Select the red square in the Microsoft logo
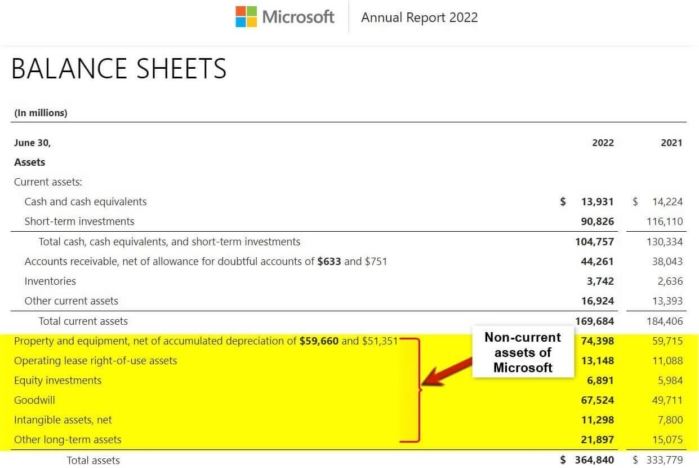This screenshot has height=468, width=699. click(x=240, y=11)
